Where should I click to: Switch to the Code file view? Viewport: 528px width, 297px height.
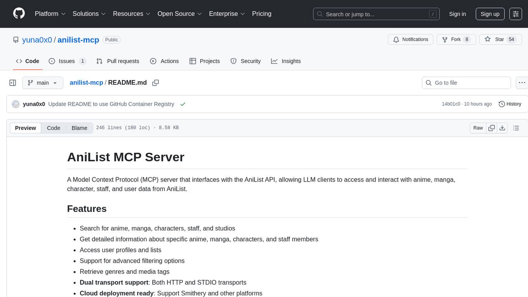coord(54,128)
